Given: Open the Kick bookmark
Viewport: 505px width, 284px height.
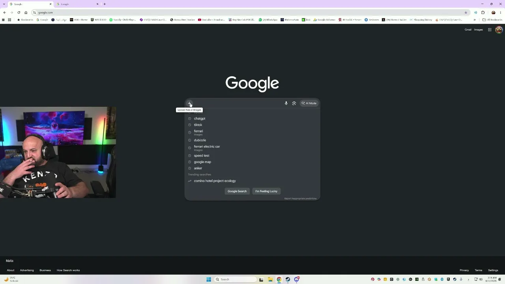Looking at the screenshot, I should [306, 20].
